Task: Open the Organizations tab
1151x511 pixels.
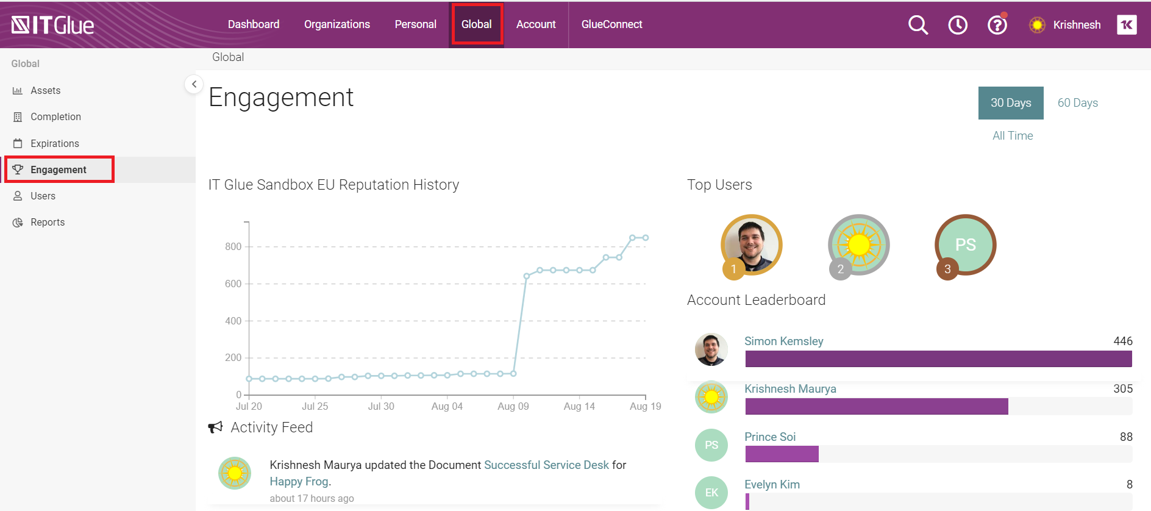Action: coord(337,24)
